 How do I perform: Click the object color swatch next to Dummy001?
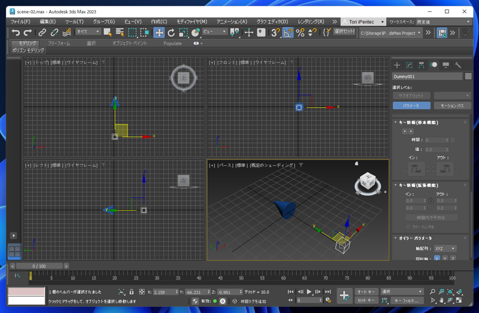[x=468, y=77]
